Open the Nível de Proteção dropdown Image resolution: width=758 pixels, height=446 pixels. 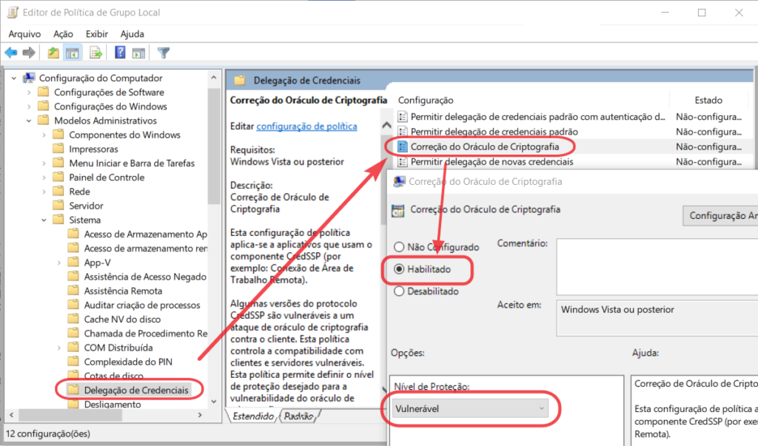pos(469,408)
